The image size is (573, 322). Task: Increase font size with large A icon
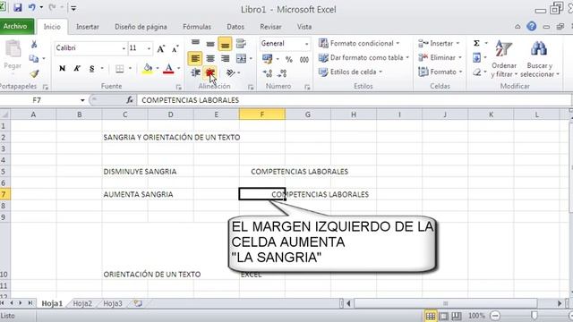161,48
